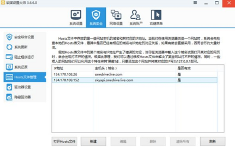The height and width of the screenshot is (151, 235).
Task: Click the 打开Hosts文件 button
Action: click(x=64, y=141)
